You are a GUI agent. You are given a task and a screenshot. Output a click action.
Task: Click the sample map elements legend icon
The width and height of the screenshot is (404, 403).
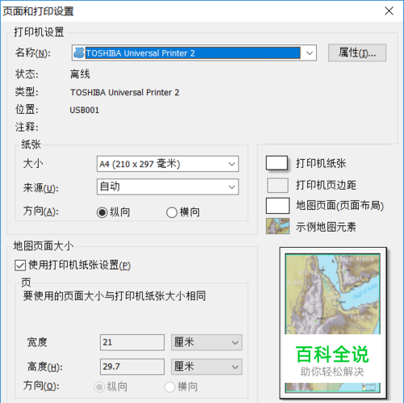coord(278,226)
